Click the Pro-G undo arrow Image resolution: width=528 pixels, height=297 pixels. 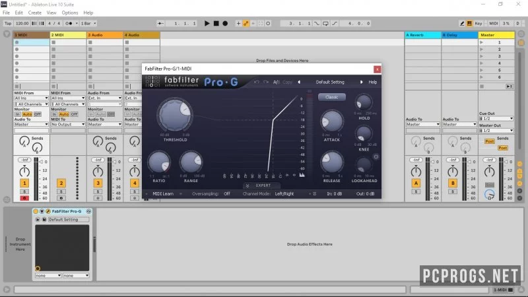pos(257,82)
